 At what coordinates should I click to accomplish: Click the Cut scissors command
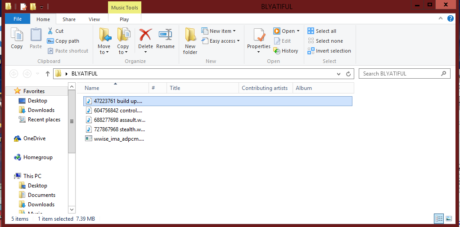point(55,31)
